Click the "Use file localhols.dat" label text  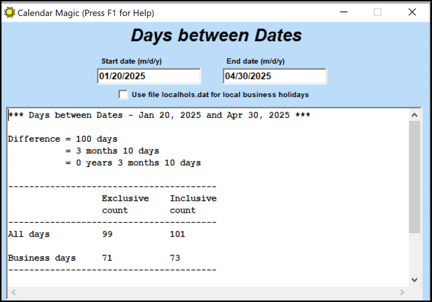pyautogui.click(x=220, y=94)
